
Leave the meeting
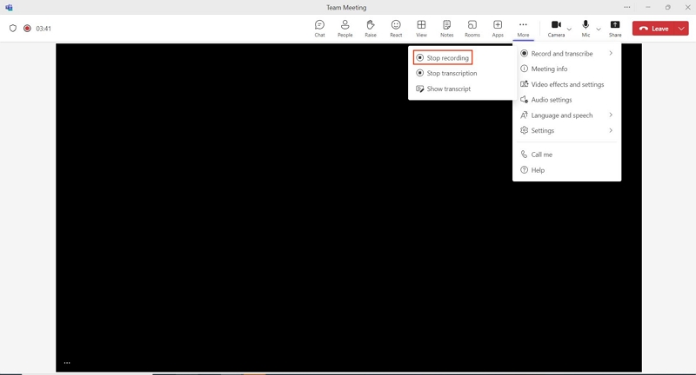(x=654, y=29)
